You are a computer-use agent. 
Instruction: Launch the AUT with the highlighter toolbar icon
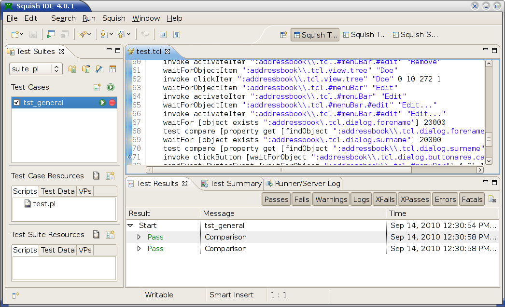tap(83, 34)
